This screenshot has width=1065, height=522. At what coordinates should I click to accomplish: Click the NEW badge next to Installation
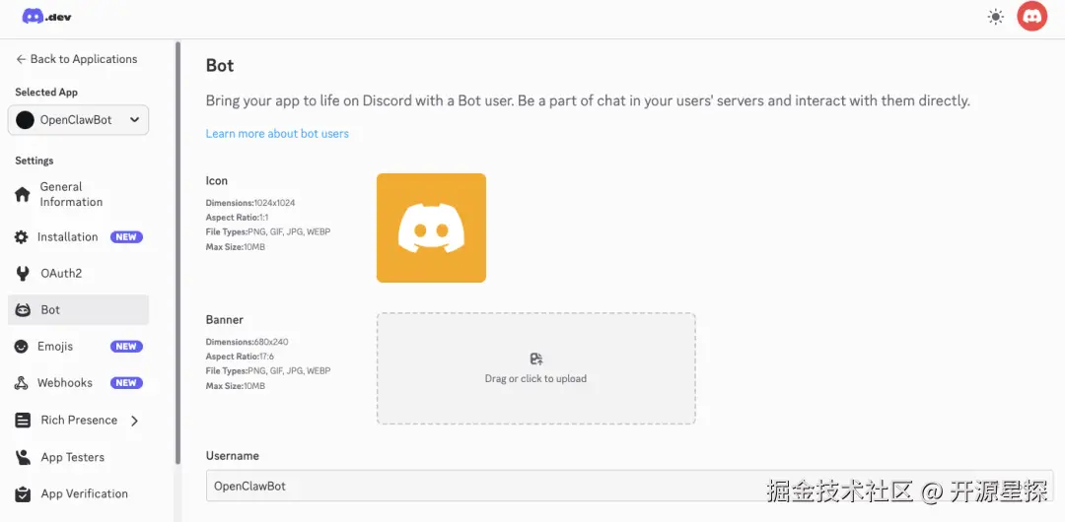pyautogui.click(x=126, y=237)
